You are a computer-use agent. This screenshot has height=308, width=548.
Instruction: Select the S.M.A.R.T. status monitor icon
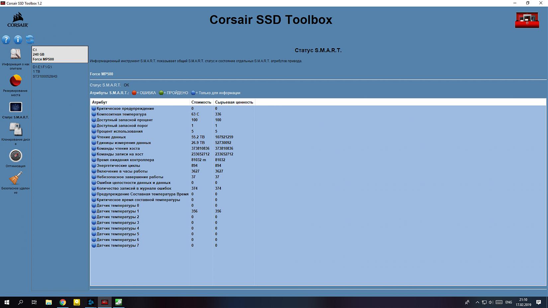tap(16, 107)
